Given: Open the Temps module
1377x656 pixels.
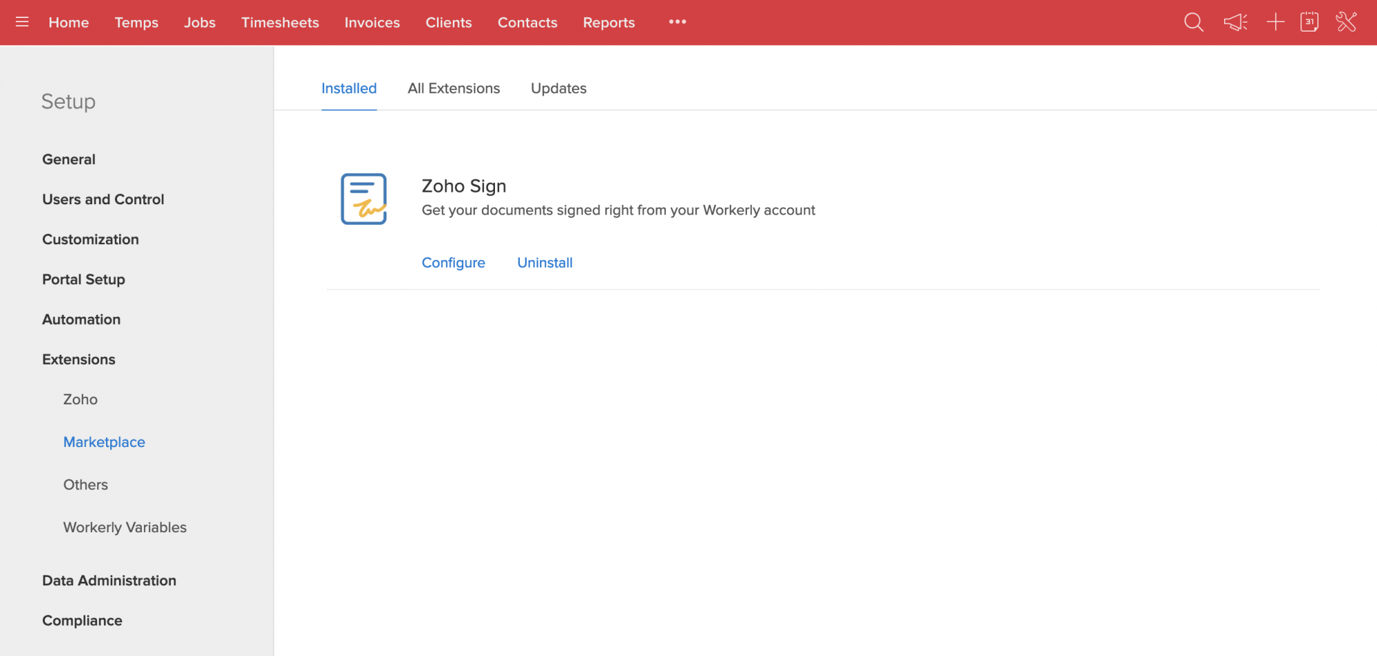Looking at the screenshot, I should 136,23.
